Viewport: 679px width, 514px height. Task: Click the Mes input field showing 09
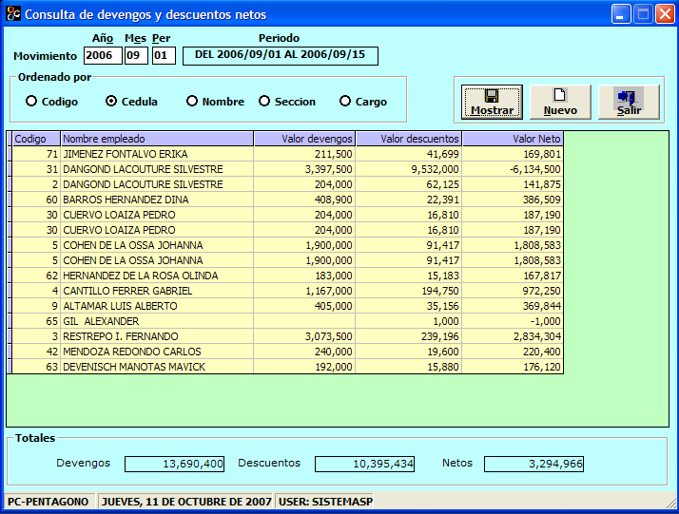pyautogui.click(x=136, y=56)
